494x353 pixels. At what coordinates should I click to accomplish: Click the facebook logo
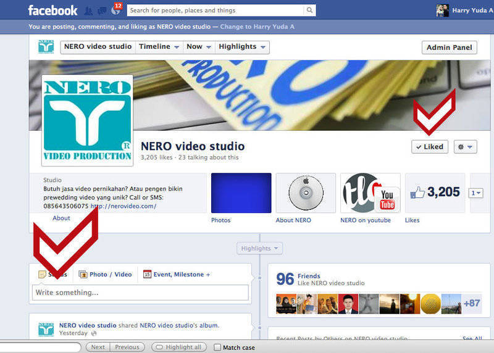[52, 10]
